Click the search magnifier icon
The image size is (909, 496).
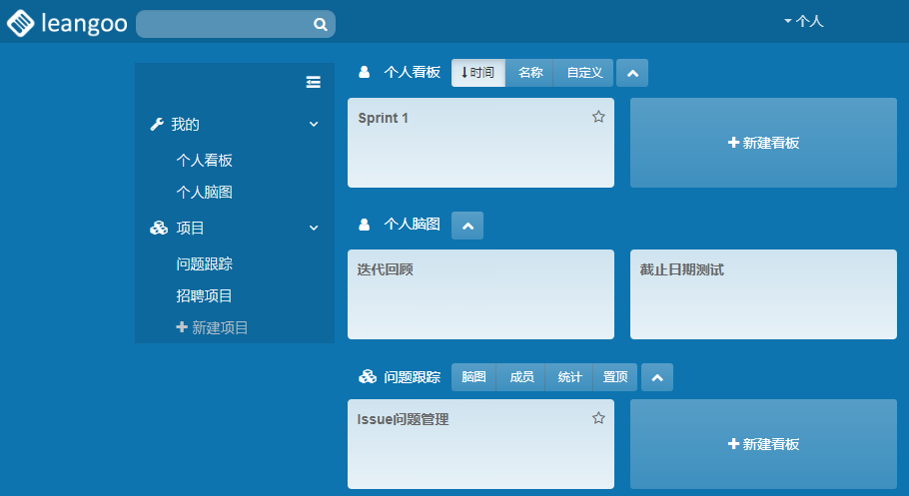coord(320,24)
